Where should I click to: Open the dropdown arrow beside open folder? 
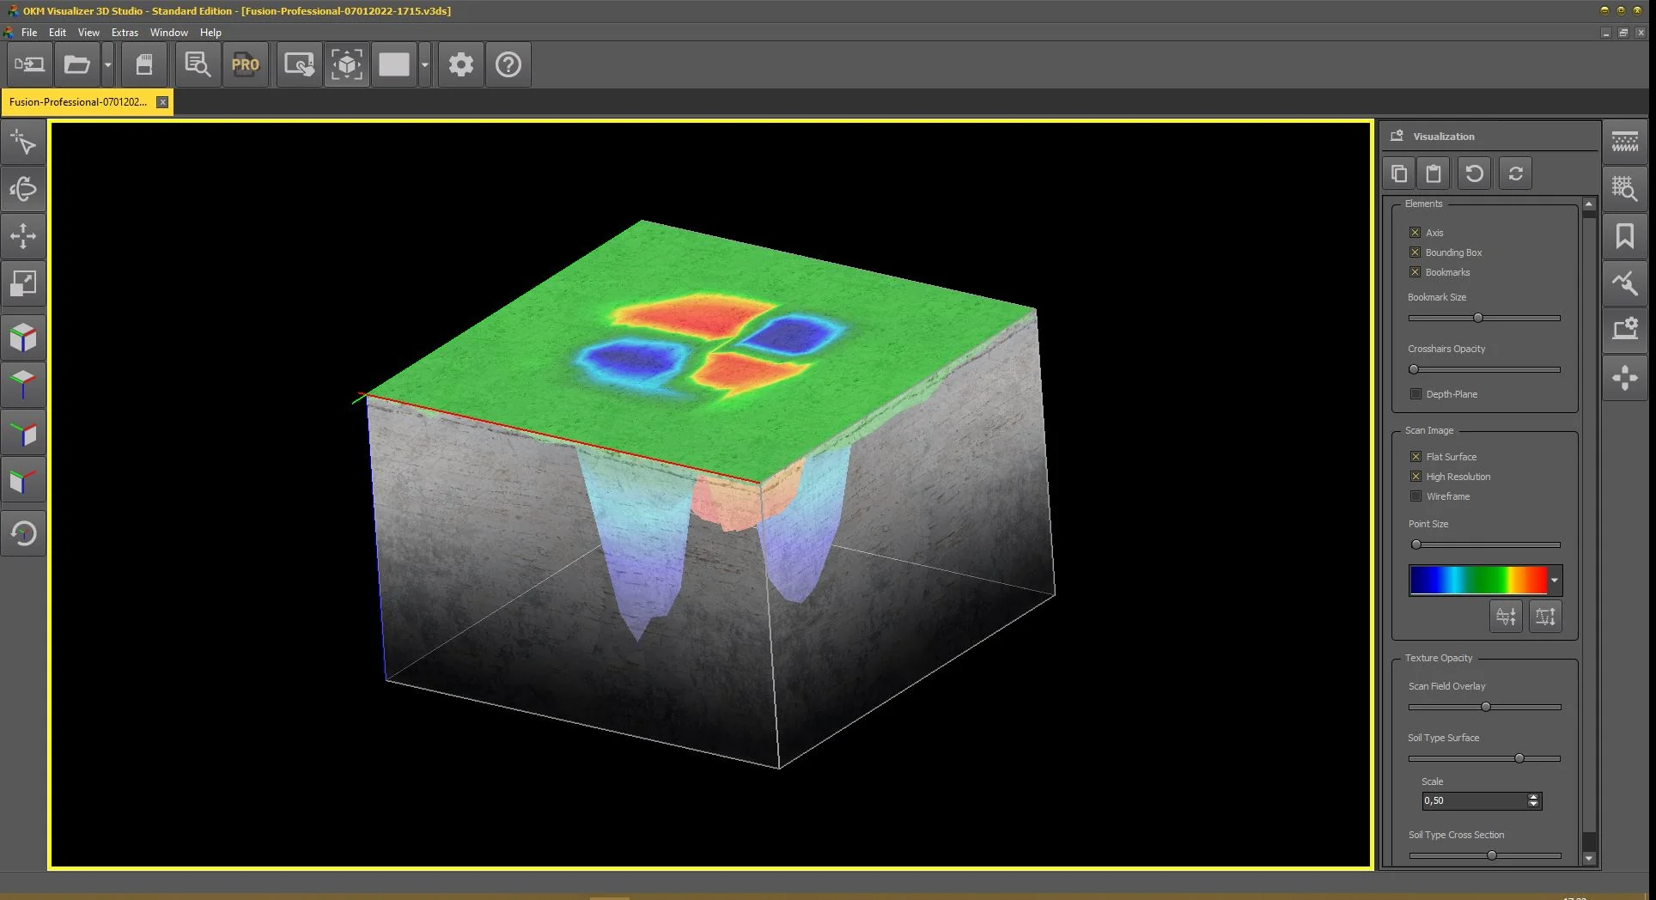tap(107, 64)
